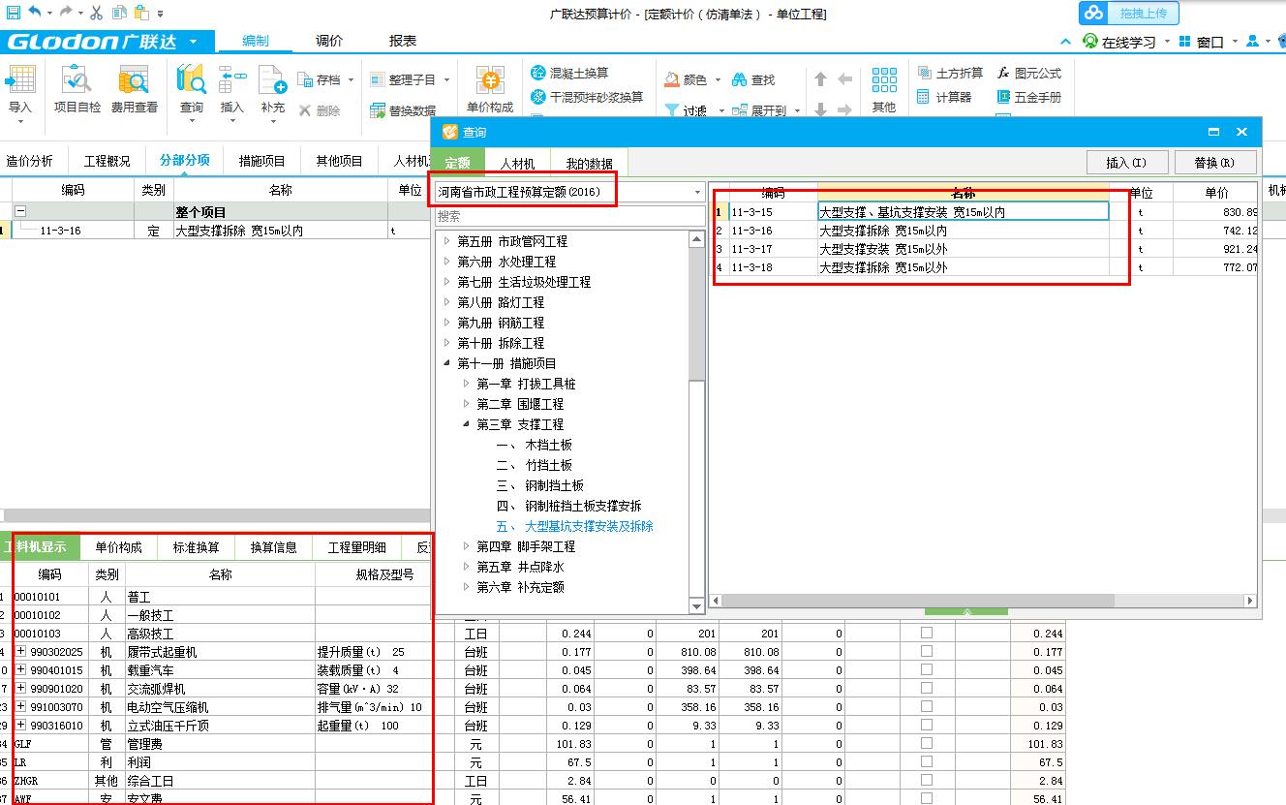Click the save icon in quick access bar
The image size is (1286, 805).
(13, 13)
